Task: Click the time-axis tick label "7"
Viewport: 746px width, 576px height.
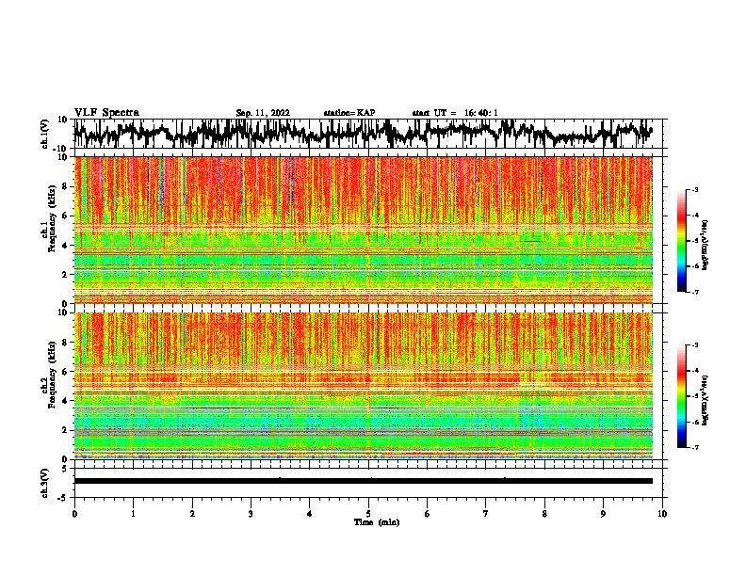Action: click(486, 514)
